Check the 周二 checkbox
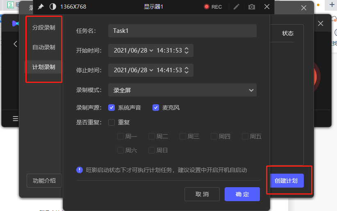The width and height of the screenshot is (337, 211). (152, 136)
